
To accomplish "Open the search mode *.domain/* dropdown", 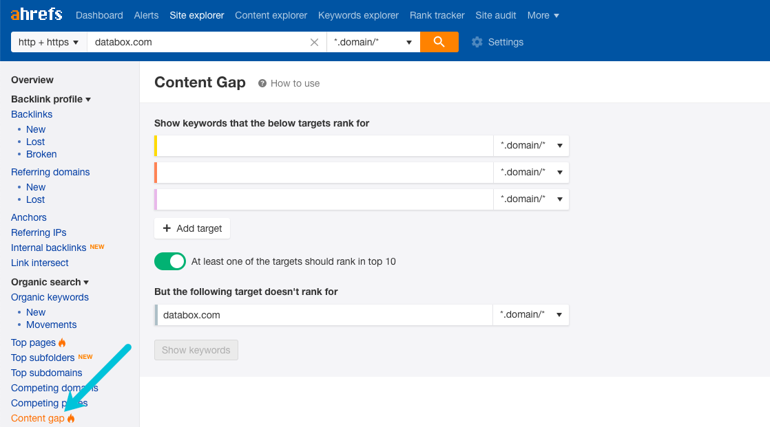I will point(373,42).
